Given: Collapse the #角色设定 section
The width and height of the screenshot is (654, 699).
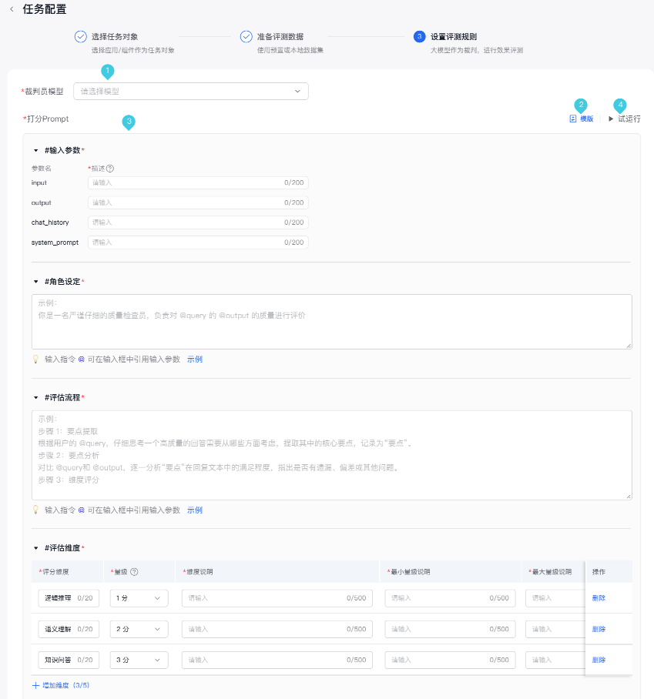Looking at the screenshot, I should 35,282.
